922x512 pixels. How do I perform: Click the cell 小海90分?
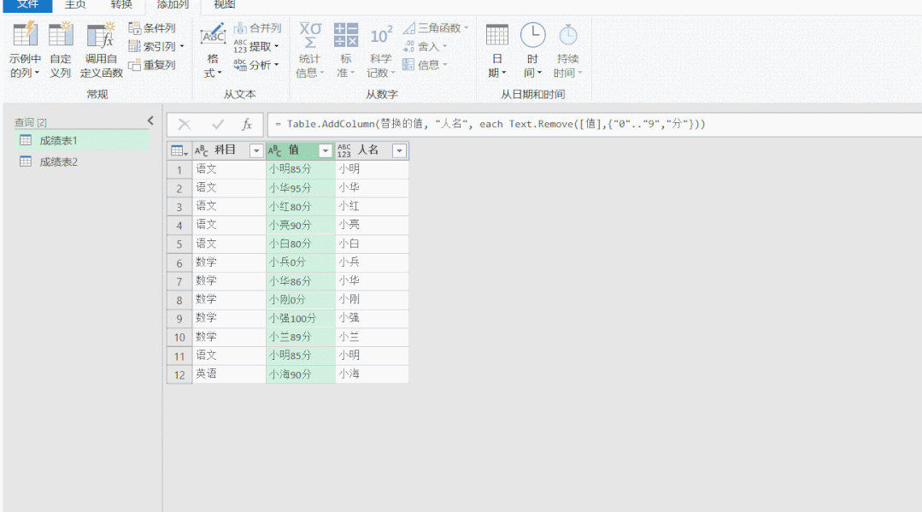tap(301, 374)
